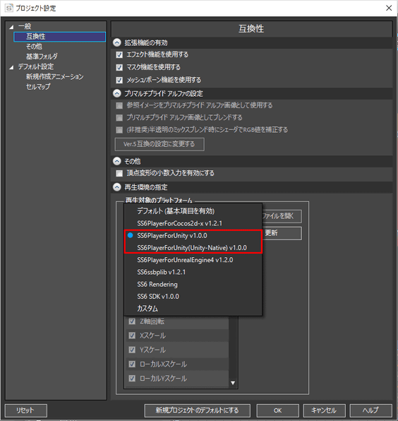Collapse the デフォルト設定 tree node triangle
The image size is (398, 421).
point(11,67)
